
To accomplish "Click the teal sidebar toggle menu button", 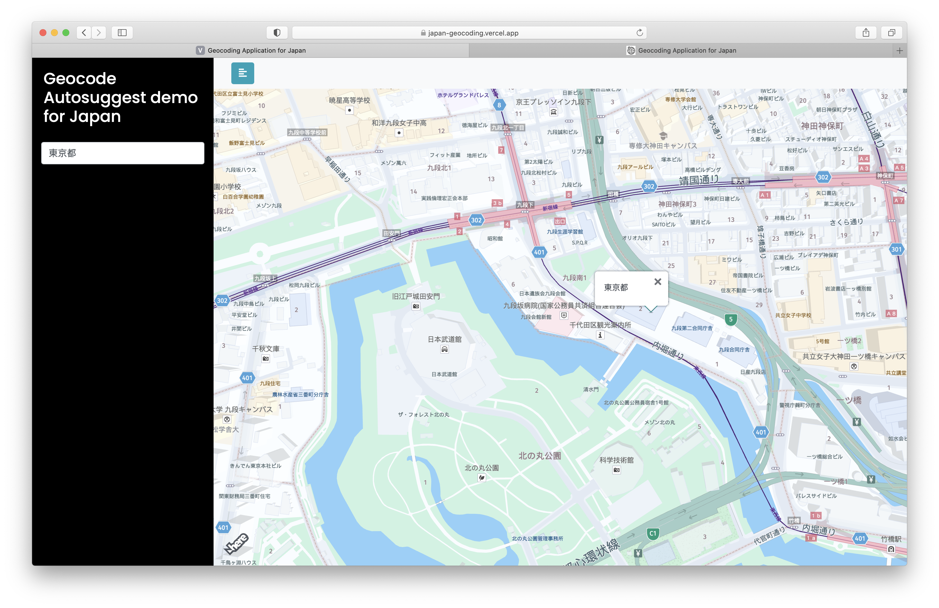I will click(x=242, y=73).
